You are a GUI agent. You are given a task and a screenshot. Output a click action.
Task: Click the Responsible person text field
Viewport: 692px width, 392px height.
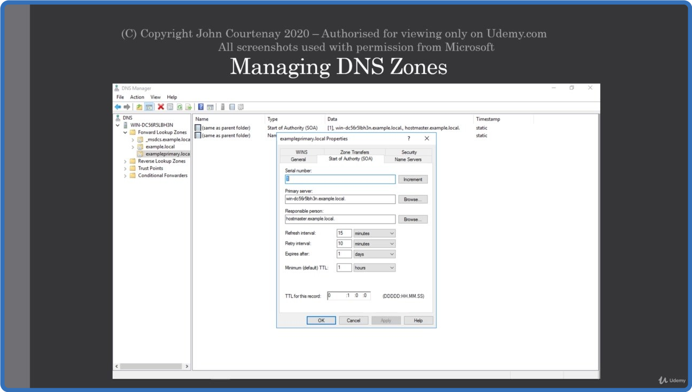340,219
